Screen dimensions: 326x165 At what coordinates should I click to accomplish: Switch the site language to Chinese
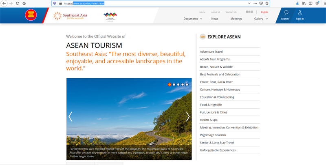[249, 12]
